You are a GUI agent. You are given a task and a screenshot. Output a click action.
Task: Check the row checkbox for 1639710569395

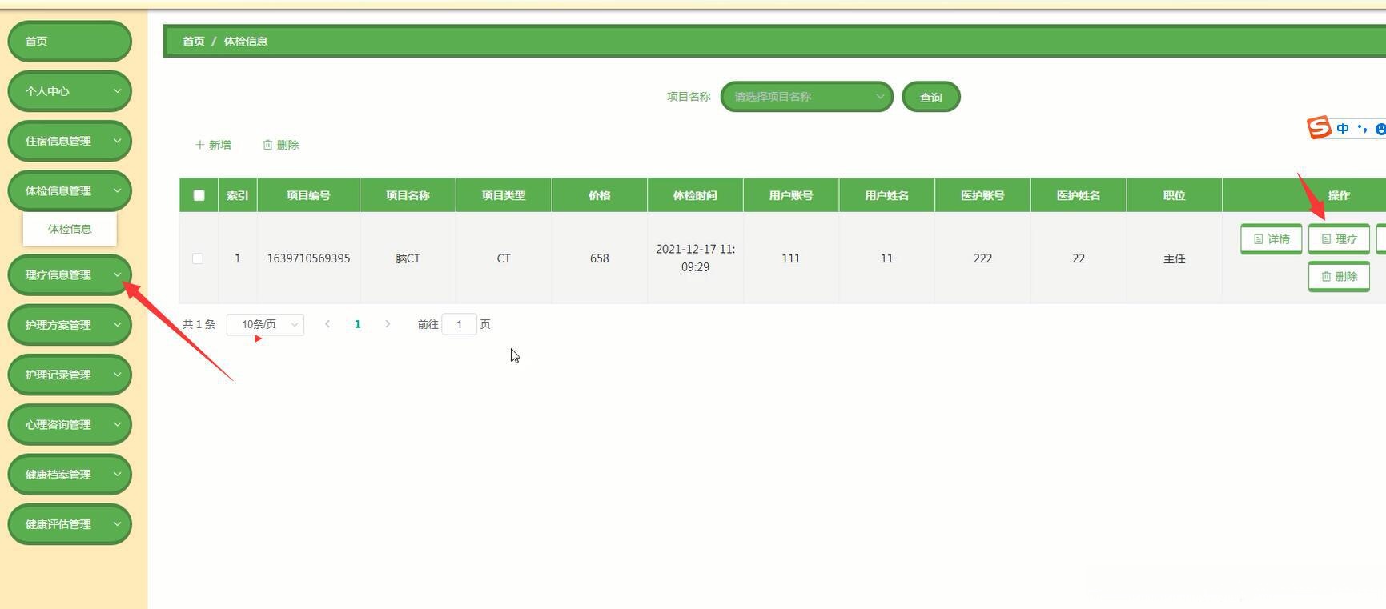pyautogui.click(x=198, y=258)
